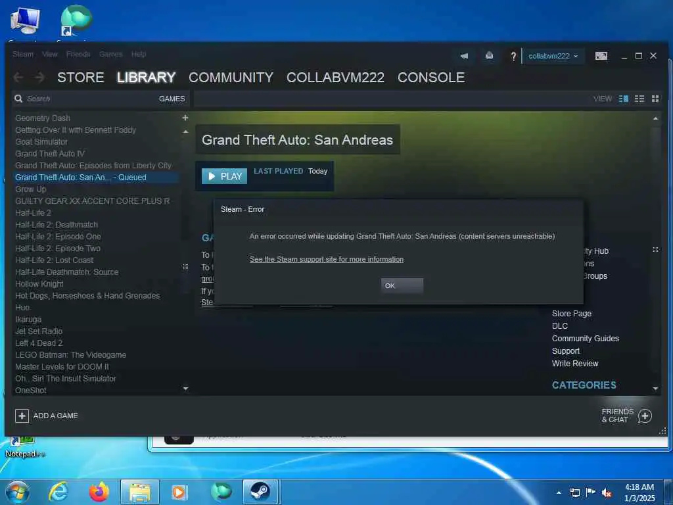Select Goat Simulator in game list

(41, 142)
